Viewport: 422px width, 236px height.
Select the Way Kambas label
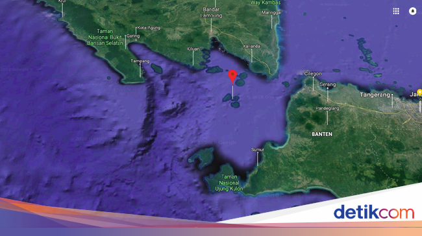266,3
